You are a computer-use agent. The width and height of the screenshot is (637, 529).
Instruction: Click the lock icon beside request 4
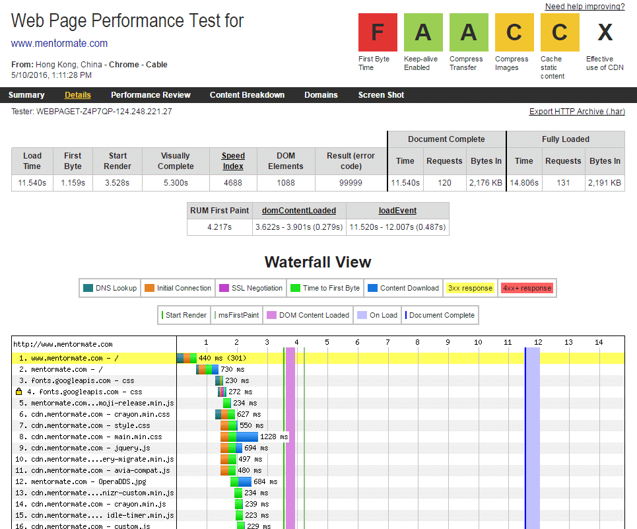pos(18,392)
